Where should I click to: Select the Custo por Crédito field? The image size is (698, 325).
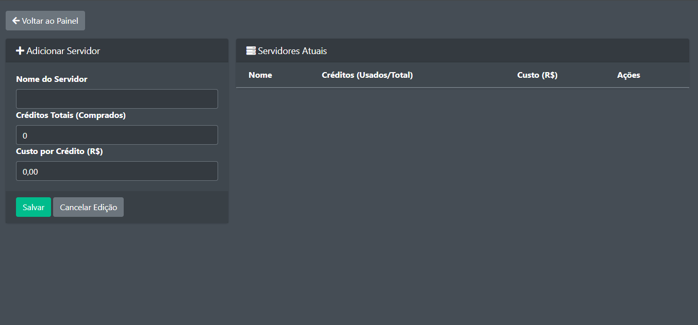coord(117,171)
